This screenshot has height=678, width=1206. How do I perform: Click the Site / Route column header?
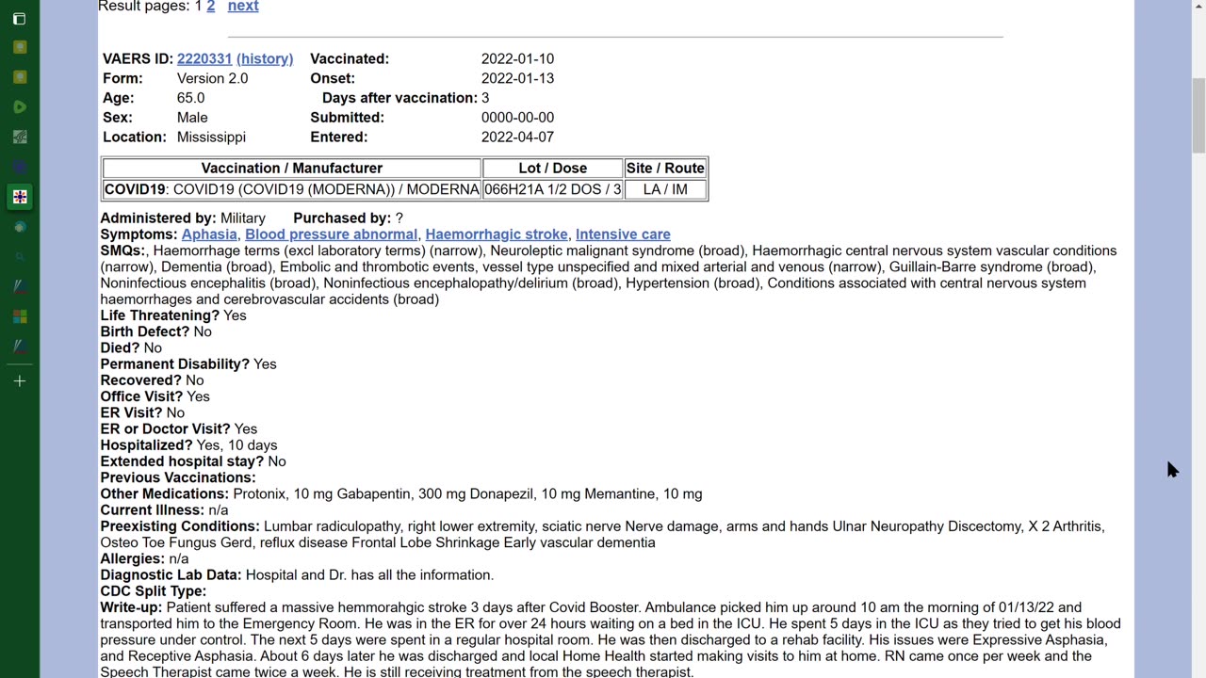665,169
